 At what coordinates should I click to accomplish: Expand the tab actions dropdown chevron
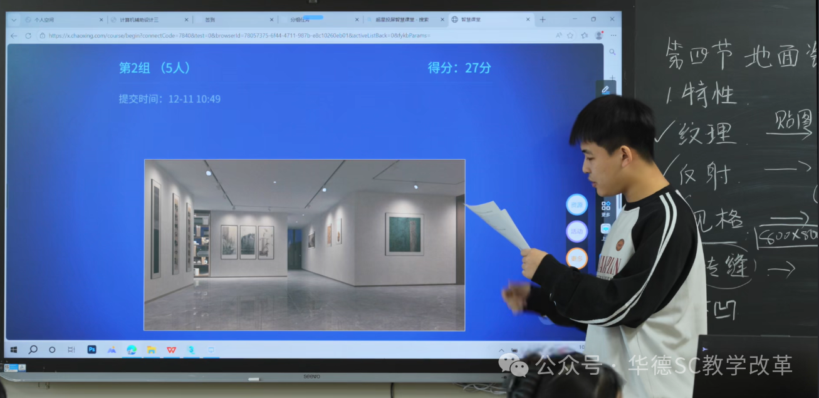tap(14, 19)
